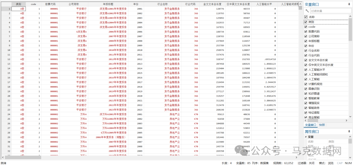Screen dimensions: 353x165
Task: Switch to the 快照 tab
Action: point(322,125)
